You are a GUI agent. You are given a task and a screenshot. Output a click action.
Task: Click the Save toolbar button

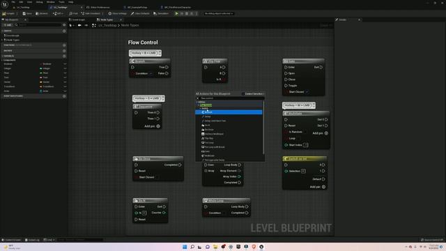pyautogui.click(x=27, y=13)
